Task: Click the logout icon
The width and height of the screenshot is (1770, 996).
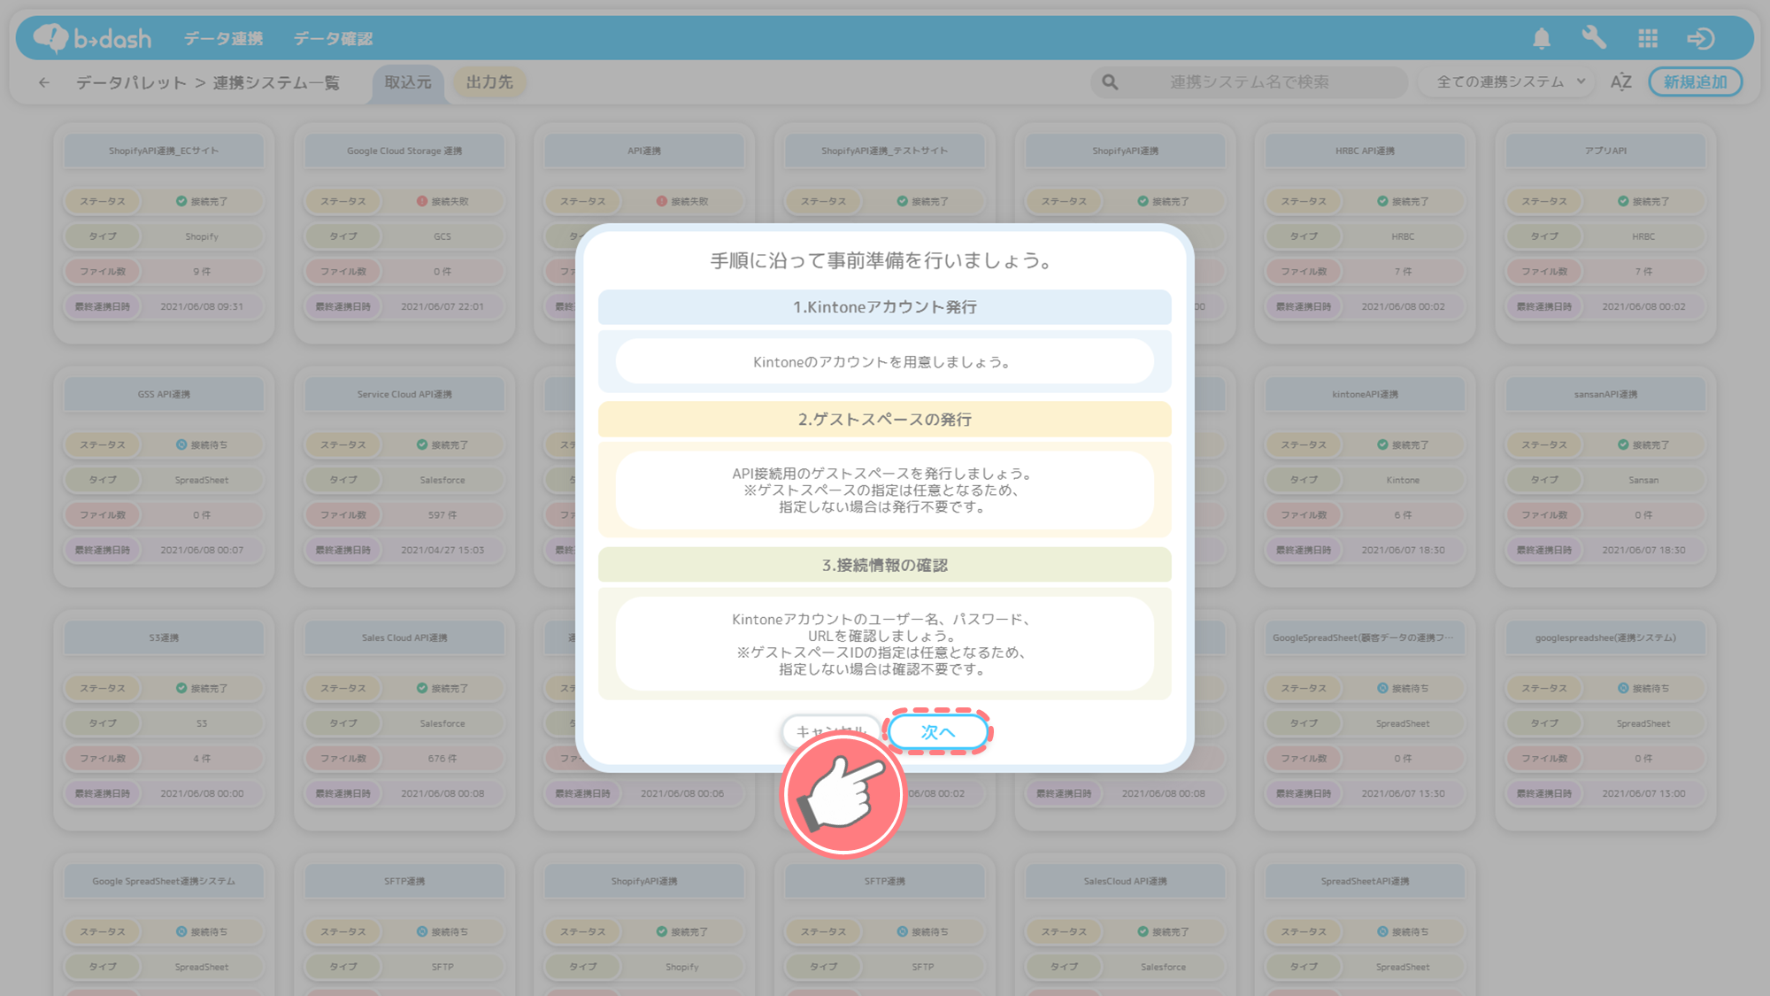Action: (1701, 38)
